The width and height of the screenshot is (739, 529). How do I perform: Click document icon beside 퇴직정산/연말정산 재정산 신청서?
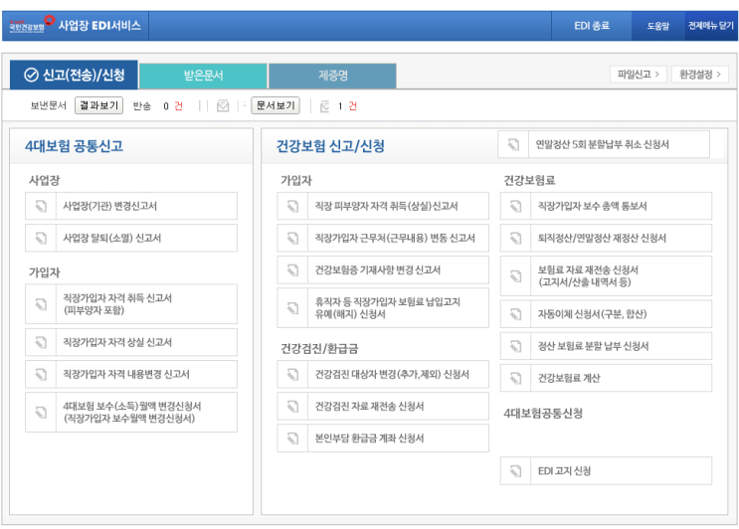pos(515,238)
